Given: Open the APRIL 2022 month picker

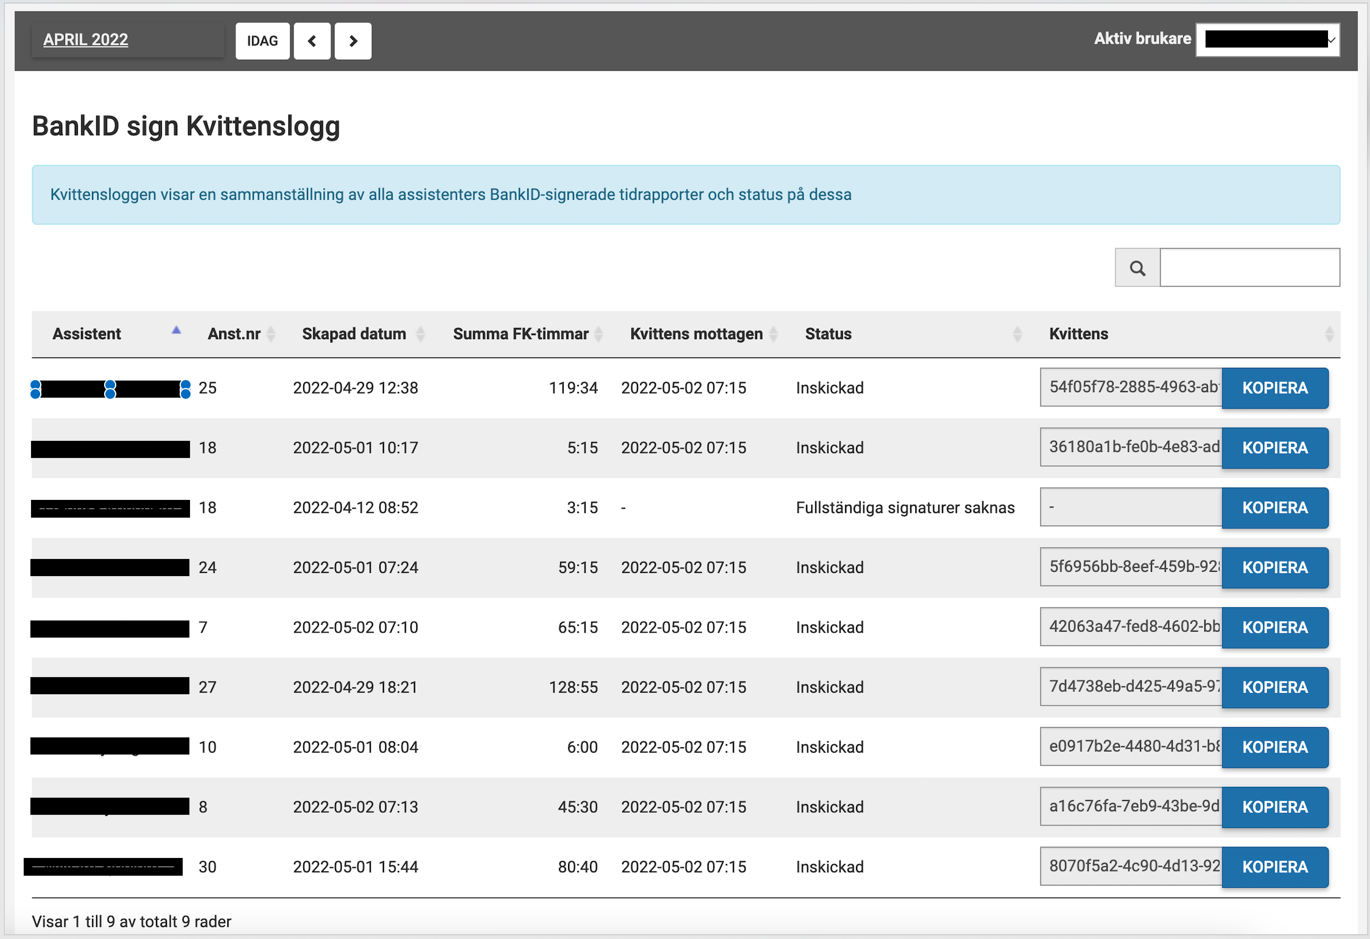Looking at the screenshot, I should click(x=86, y=40).
